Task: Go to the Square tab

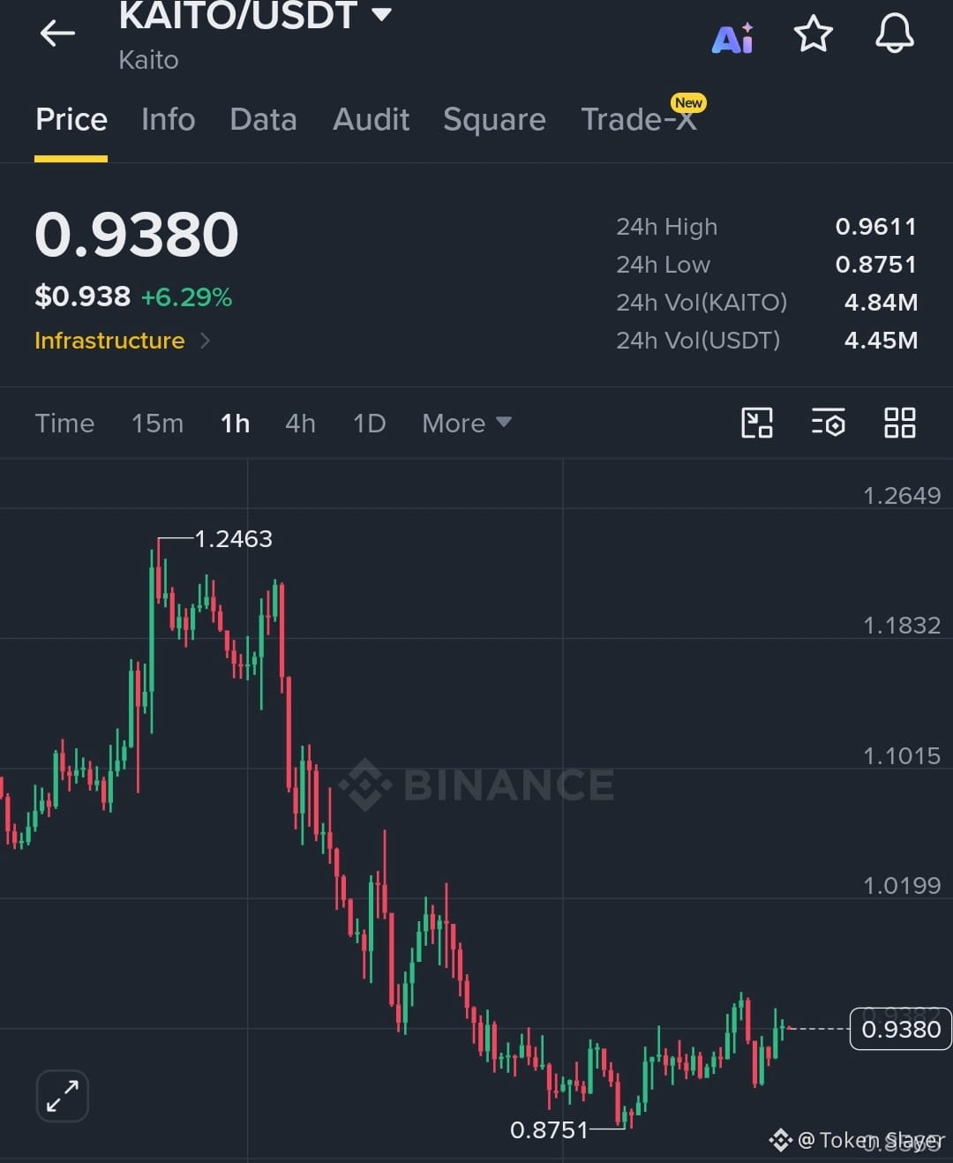Action: point(494,119)
